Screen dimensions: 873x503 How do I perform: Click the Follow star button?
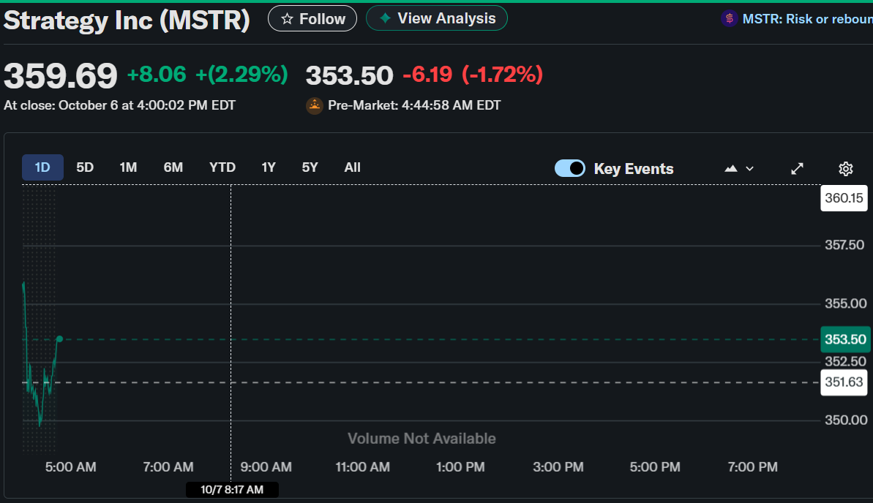312,18
